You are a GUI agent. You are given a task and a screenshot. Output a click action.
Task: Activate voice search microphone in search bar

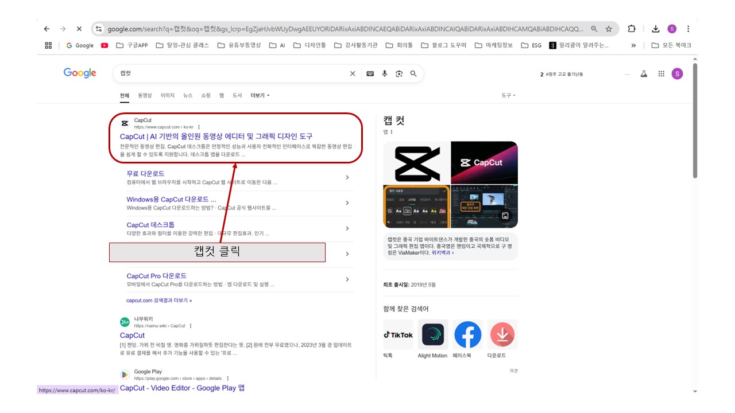384,73
